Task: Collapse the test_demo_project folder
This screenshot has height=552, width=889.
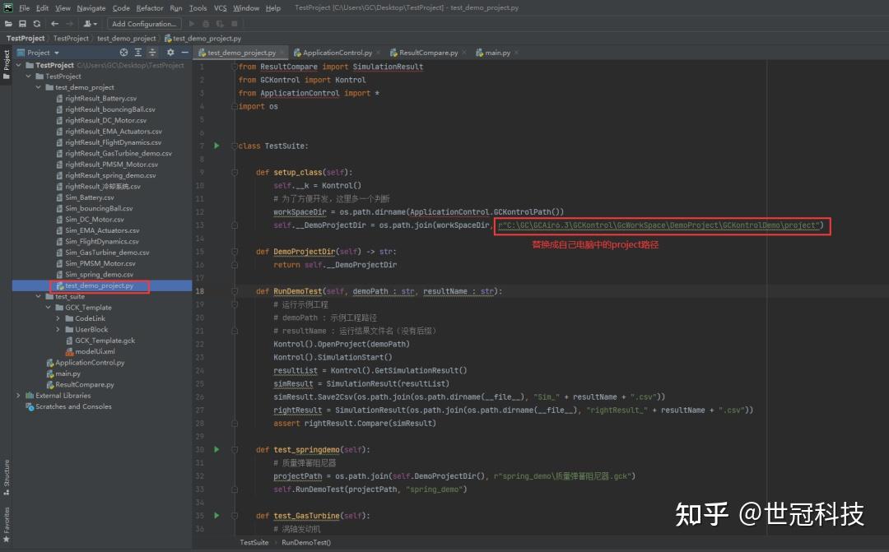Action: pos(37,87)
